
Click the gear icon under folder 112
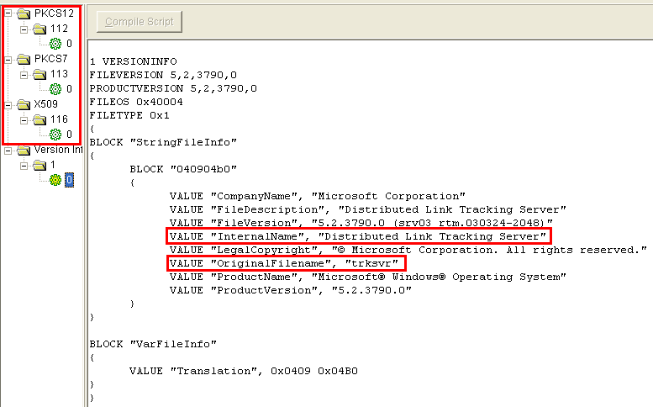(55, 44)
